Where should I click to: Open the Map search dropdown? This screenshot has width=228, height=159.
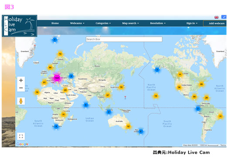pos(130,23)
